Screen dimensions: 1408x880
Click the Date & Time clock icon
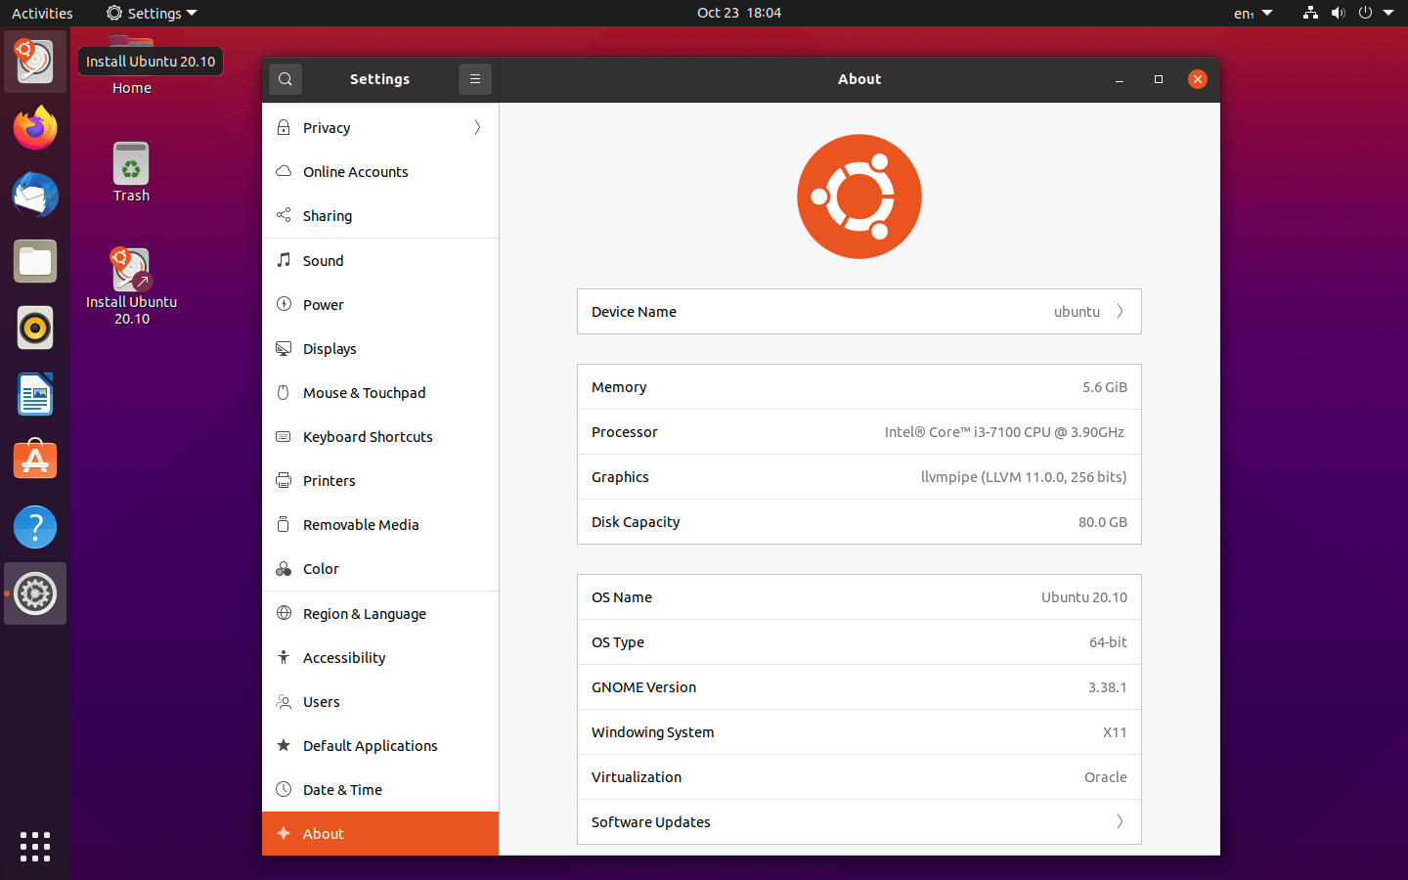pos(284,789)
